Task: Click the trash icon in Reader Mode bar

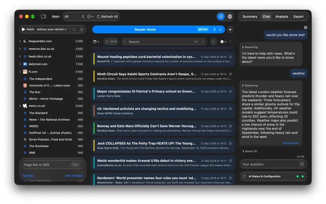Action: [x=214, y=29]
